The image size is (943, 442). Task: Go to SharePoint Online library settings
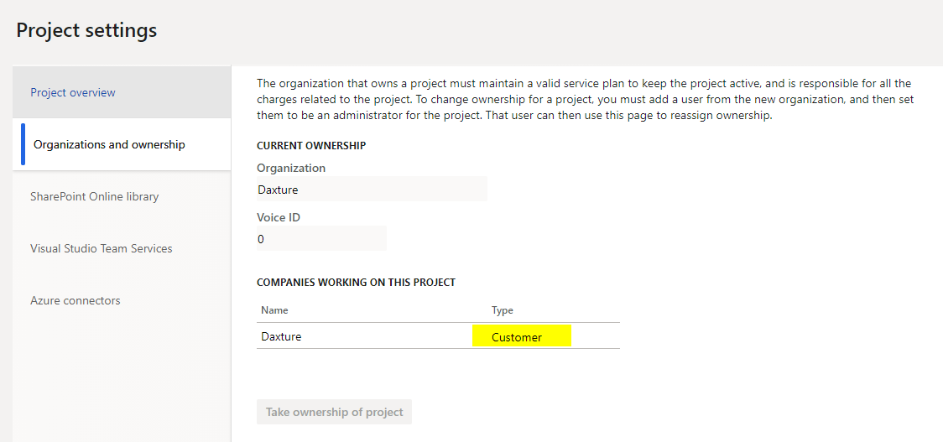coord(122,196)
